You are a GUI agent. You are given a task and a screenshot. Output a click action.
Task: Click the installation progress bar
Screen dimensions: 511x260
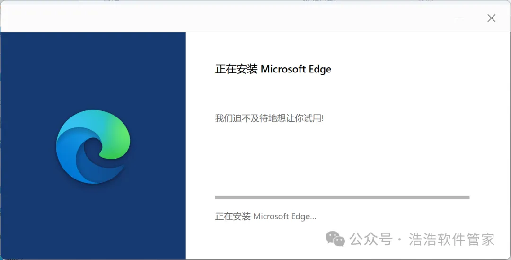(342, 197)
